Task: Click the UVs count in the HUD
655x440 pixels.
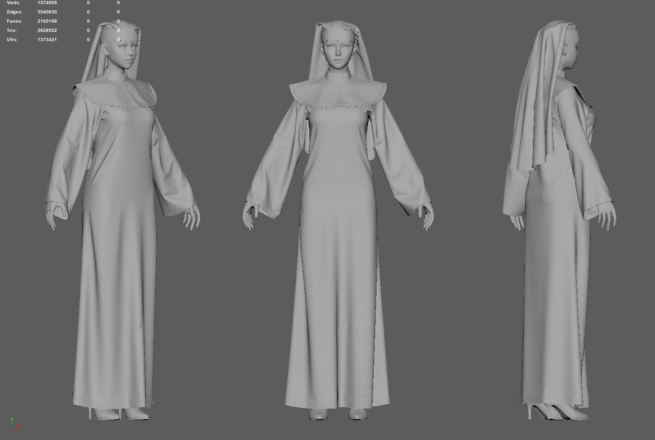Action: click(x=47, y=39)
